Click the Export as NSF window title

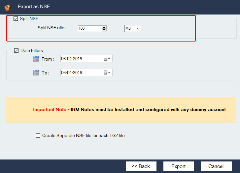pos(34,6)
